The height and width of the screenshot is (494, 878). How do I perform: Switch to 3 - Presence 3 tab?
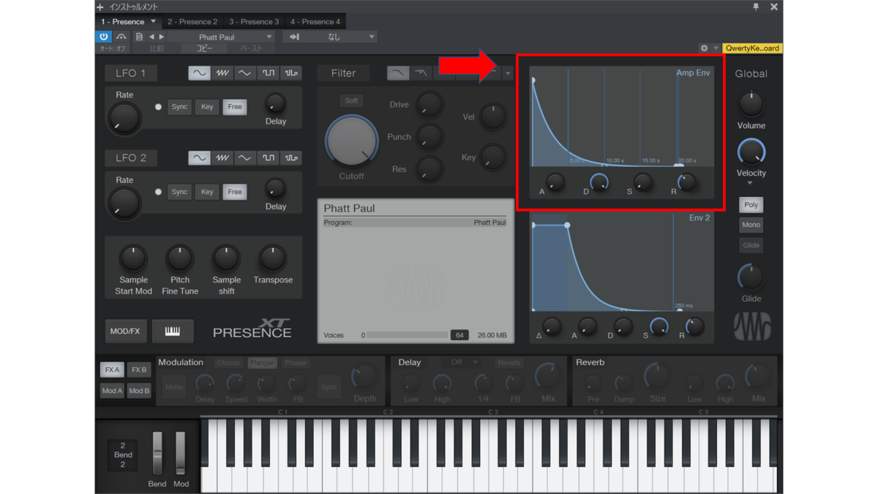tap(254, 22)
